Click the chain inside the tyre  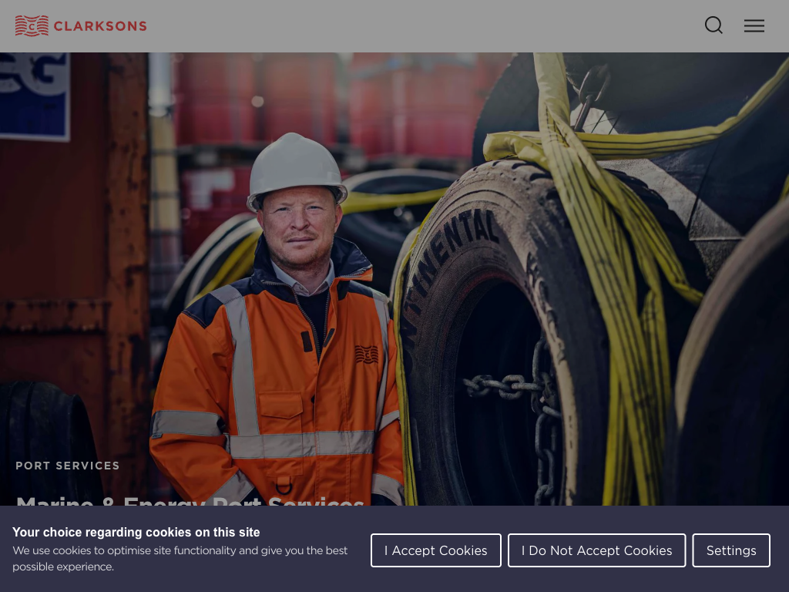[x=519, y=402]
